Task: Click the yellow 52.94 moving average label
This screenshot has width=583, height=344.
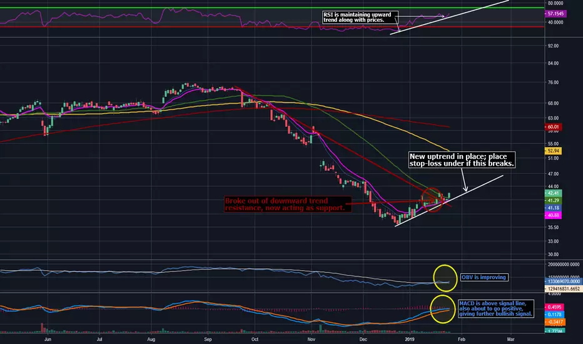Action: pyautogui.click(x=553, y=151)
